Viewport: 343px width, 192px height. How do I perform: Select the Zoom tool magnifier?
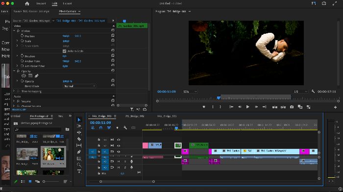79,165
